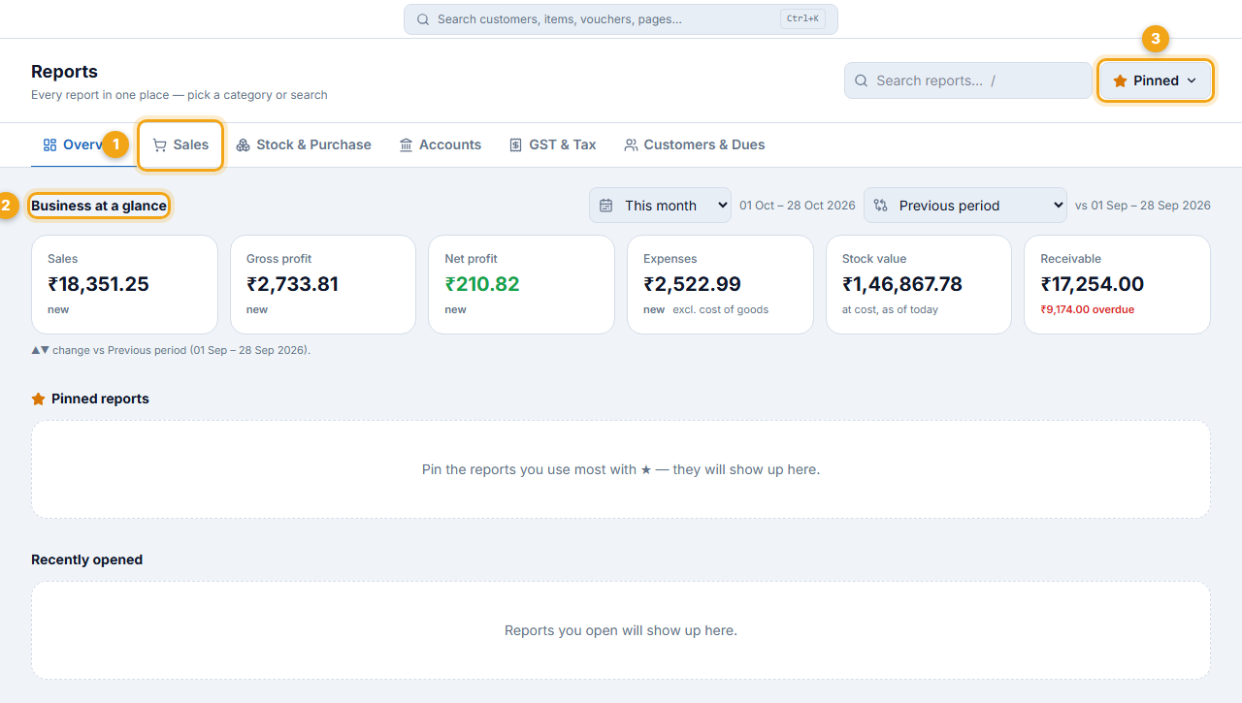This screenshot has width=1242, height=703.
Task: Expand the This month period dropdown
Action: (660, 206)
